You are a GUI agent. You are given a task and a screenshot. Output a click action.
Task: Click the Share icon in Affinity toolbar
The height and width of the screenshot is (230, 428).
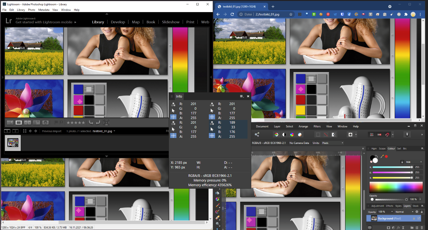[257, 135]
